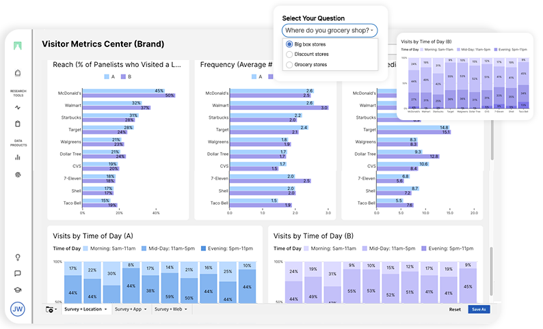Click legend swatch B in Reach chart
The image size is (543, 329).
(x=123, y=76)
